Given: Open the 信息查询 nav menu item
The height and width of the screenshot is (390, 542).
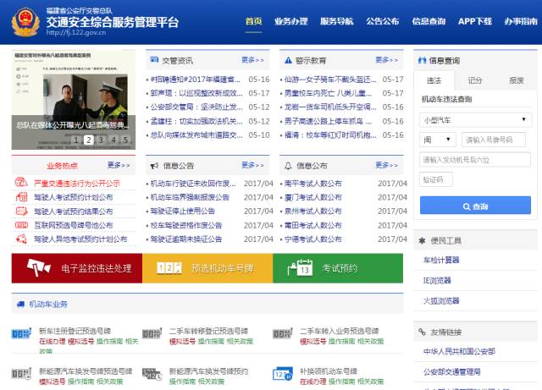Looking at the screenshot, I should click(429, 21).
